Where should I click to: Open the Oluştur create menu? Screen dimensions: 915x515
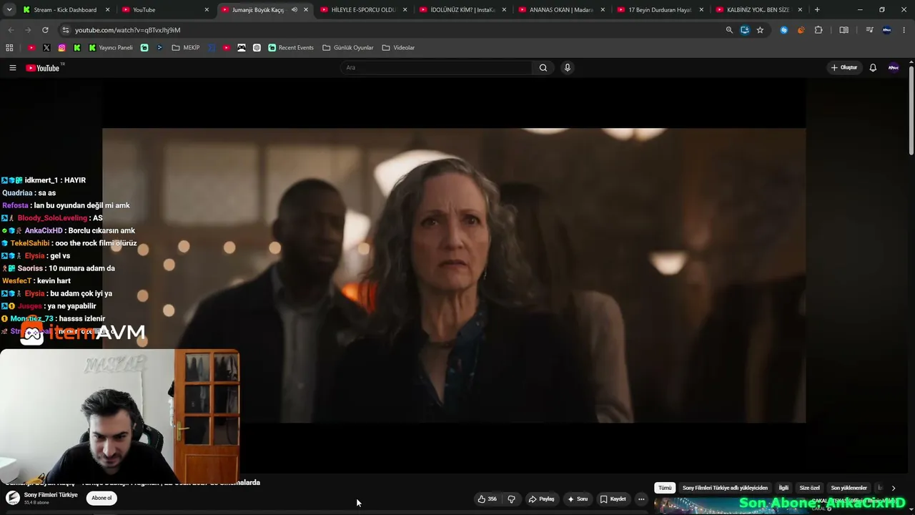(844, 68)
